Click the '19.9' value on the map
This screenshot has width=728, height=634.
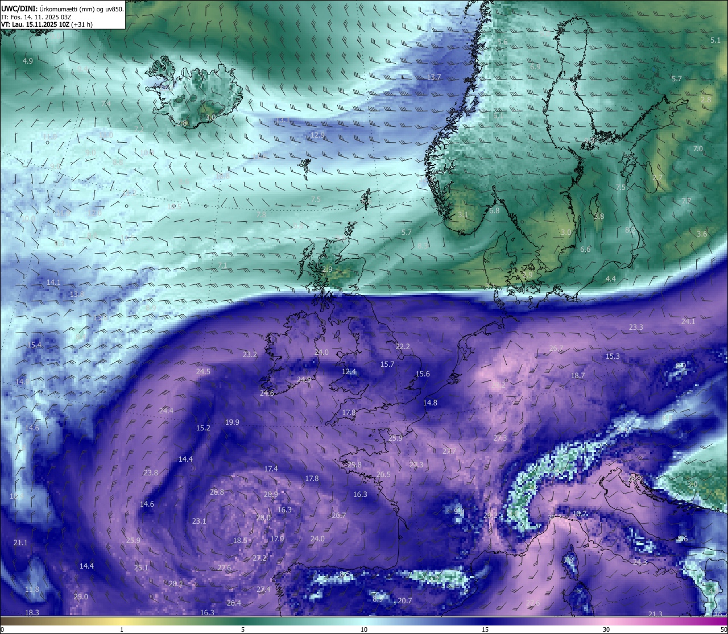(x=232, y=422)
